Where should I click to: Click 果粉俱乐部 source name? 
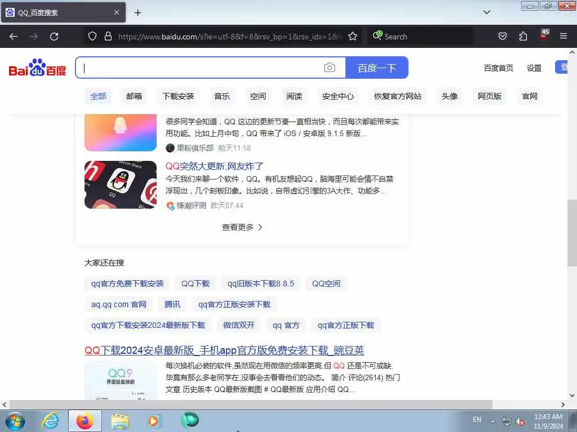click(195, 148)
